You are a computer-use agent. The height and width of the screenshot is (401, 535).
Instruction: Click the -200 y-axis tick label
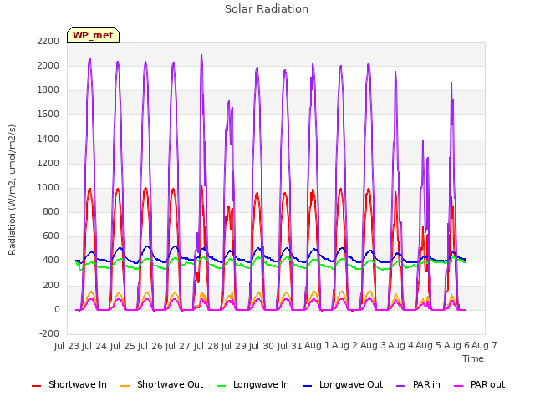coord(49,333)
